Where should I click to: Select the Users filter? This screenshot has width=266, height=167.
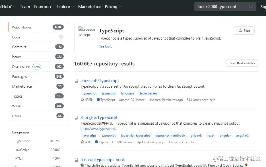tap(38, 116)
